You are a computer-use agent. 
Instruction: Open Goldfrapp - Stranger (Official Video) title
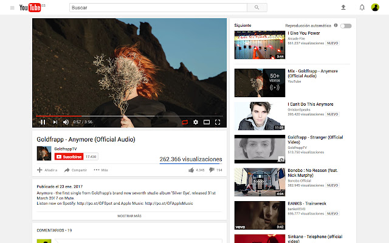(x=315, y=140)
